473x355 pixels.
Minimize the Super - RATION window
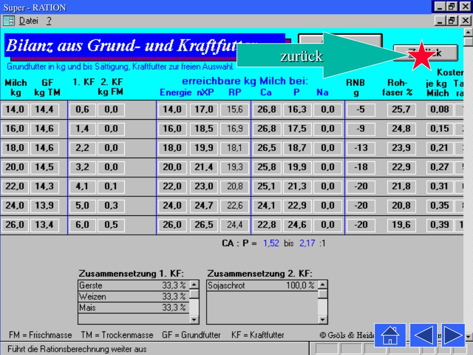pyautogui.click(x=440, y=6)
